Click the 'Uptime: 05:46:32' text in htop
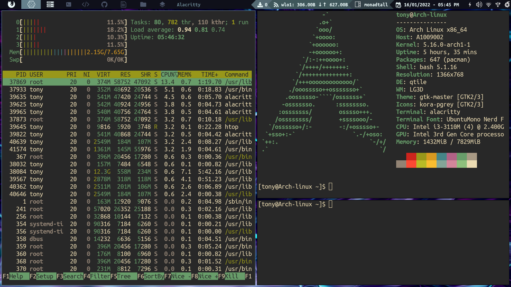 [157, 37]
